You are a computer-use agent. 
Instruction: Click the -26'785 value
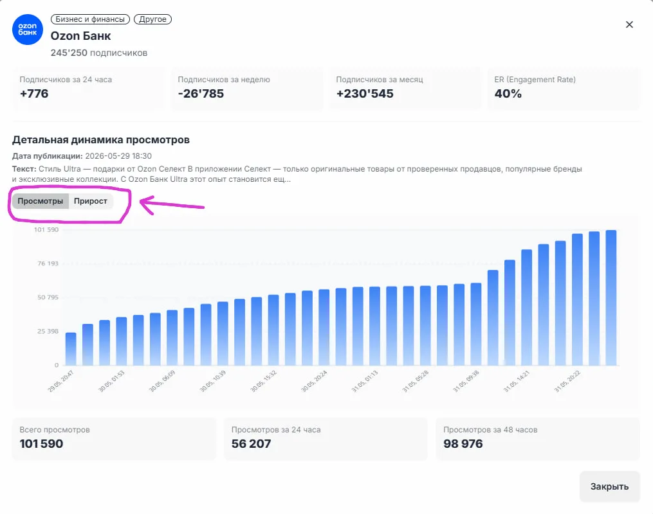click(201, 94)
